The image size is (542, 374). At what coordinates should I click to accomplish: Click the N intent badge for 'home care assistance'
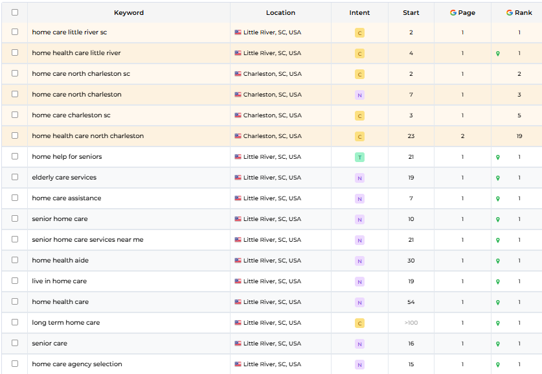click(x=359, y=199)
